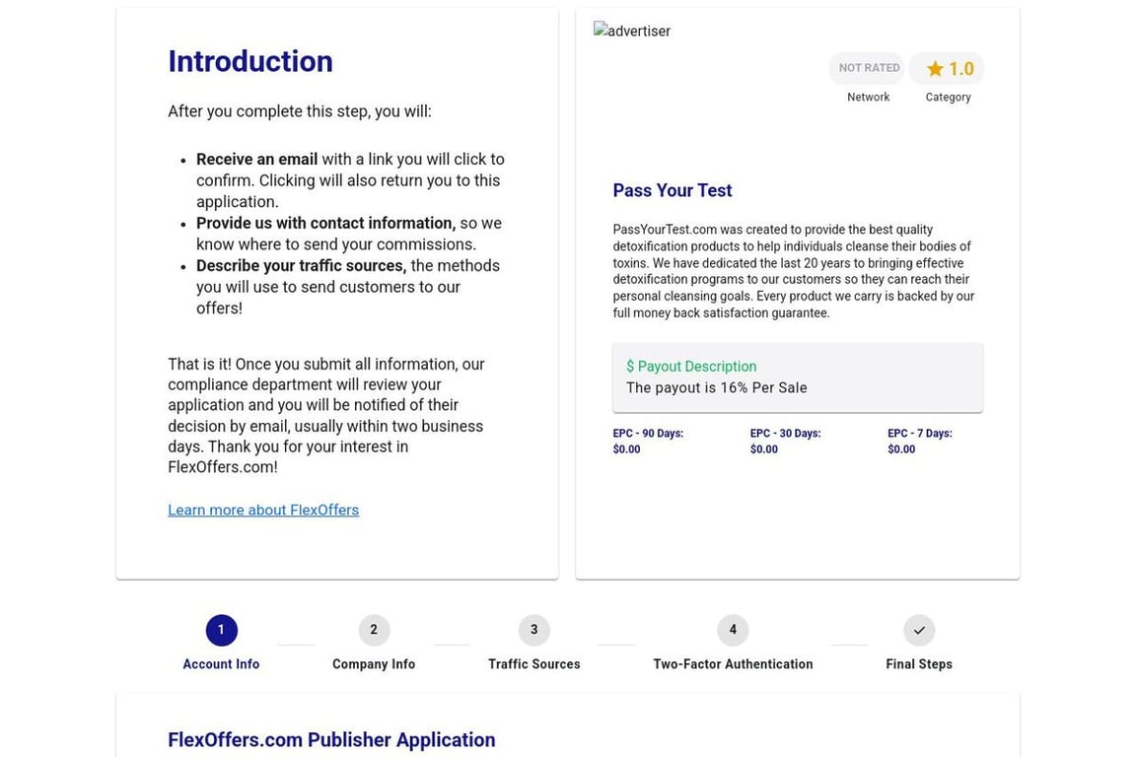Click the Pass Your Test heading
This screenshot has height=757, width=1136.
(673, 190)
